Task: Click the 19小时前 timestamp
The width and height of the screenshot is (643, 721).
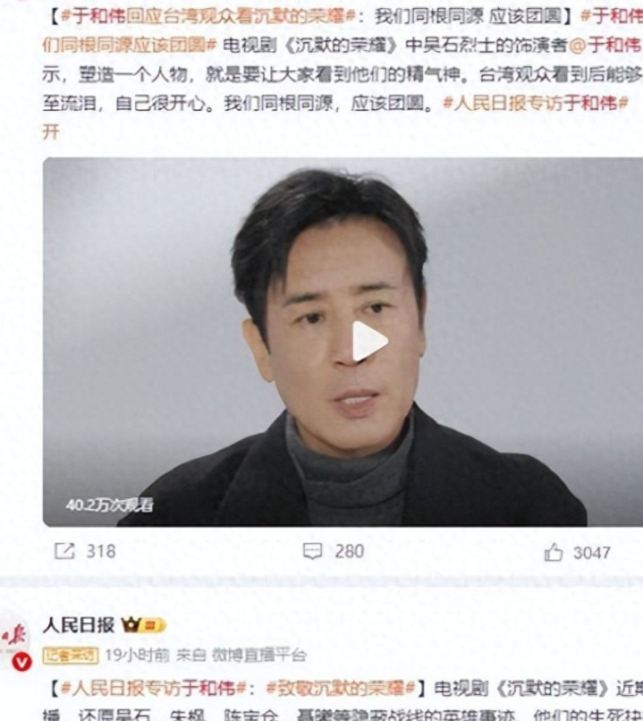Action: (x=137, y=655)
